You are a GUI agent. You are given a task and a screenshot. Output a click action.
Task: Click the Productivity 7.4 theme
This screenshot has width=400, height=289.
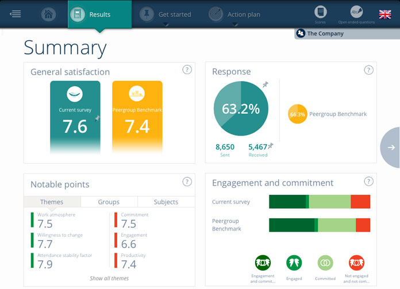tap(130, 261)
